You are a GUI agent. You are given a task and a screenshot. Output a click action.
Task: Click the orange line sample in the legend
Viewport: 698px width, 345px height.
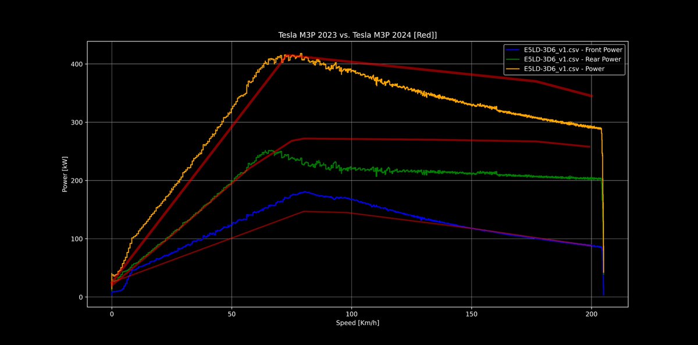[x=514, y=69]
